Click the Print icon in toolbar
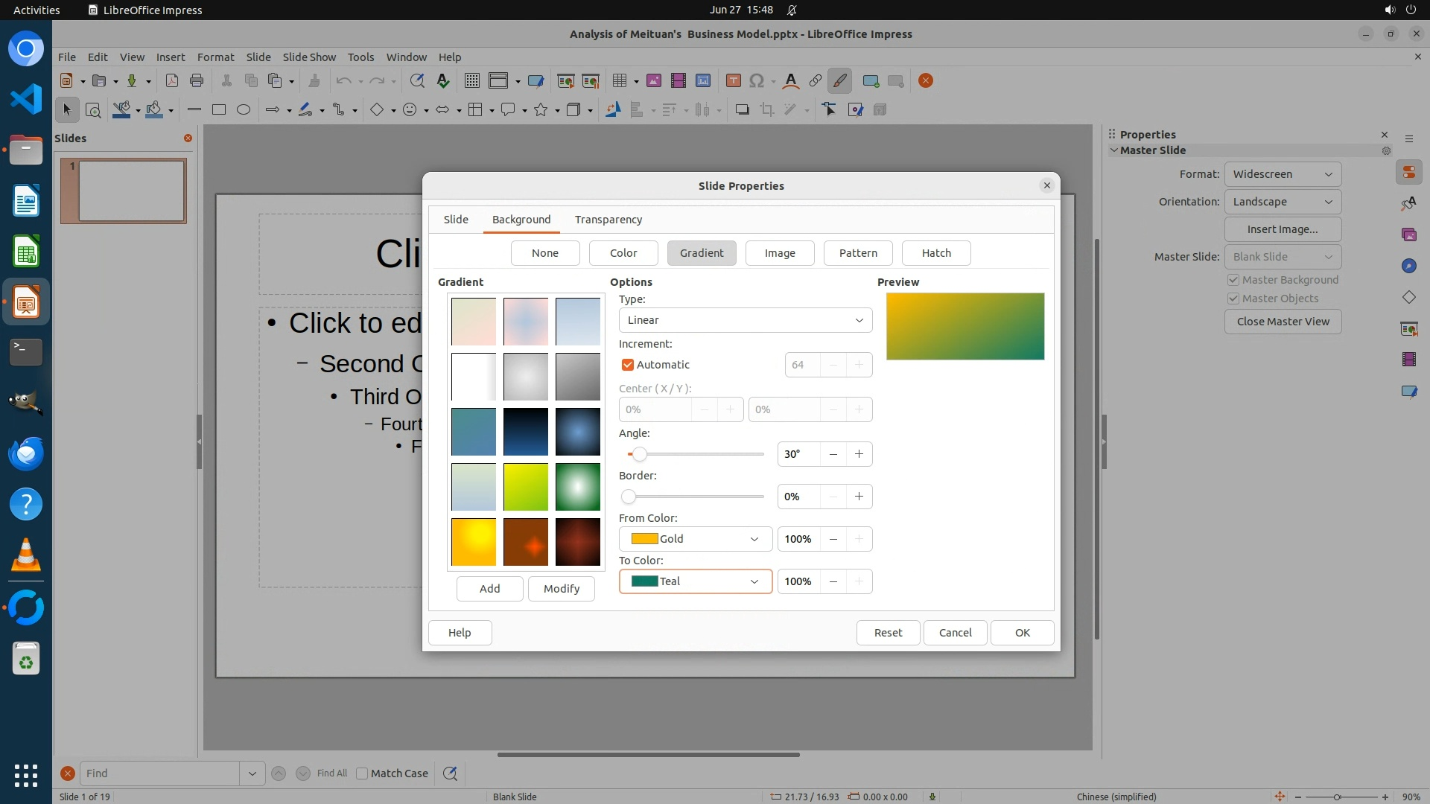1430x804 pixels. 197,81
